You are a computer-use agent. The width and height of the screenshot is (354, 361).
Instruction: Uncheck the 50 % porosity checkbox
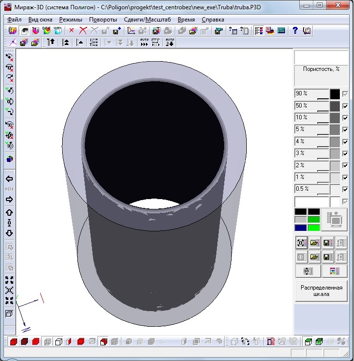tap(345, 106)
